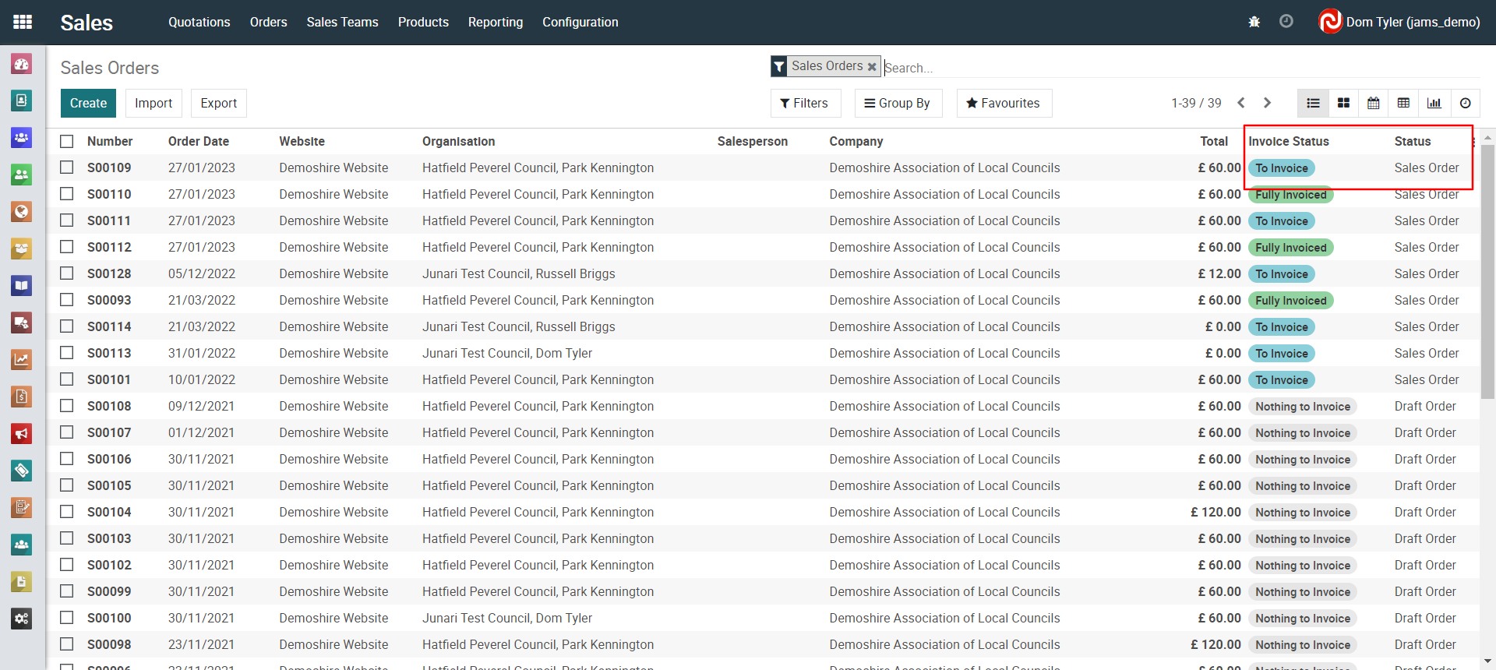
Task: Switch to Pivot table view
Action: point(1403,103)
